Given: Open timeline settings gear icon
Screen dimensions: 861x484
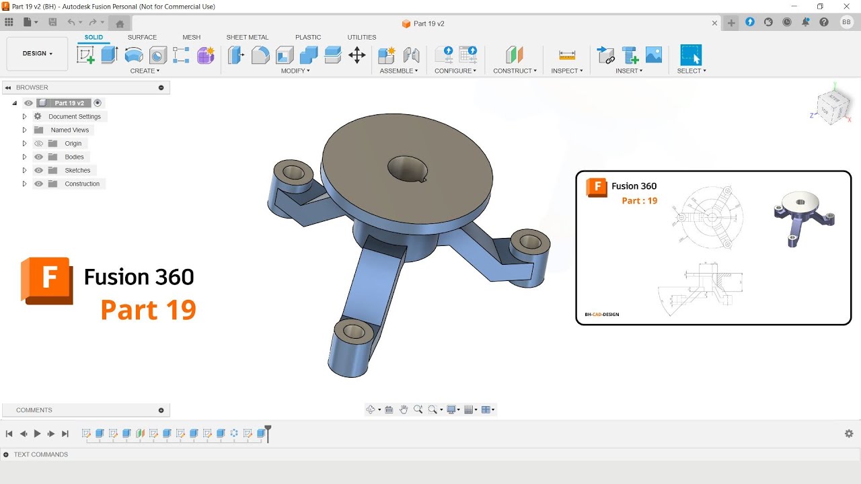Looking at the screenshot, I should [x=849, y=434].
